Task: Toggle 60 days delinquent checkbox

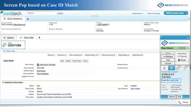Action: [x=50, y=31]
